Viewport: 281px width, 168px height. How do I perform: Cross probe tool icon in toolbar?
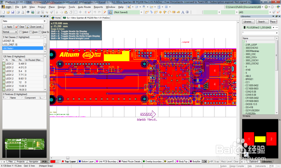tap(105, 12)
